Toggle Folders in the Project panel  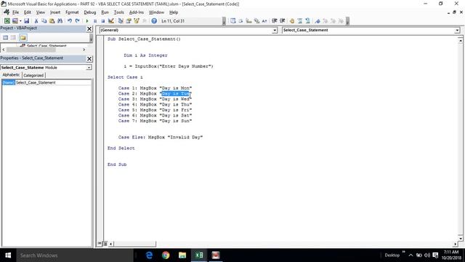coord(23,37)
